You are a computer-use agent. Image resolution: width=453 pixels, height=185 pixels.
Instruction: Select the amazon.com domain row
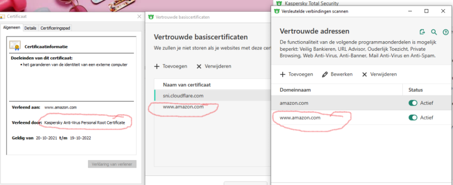coord(362,103)
